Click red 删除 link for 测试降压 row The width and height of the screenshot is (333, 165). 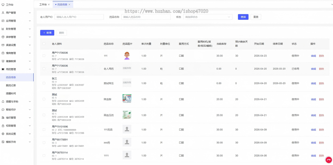(321, 84)
